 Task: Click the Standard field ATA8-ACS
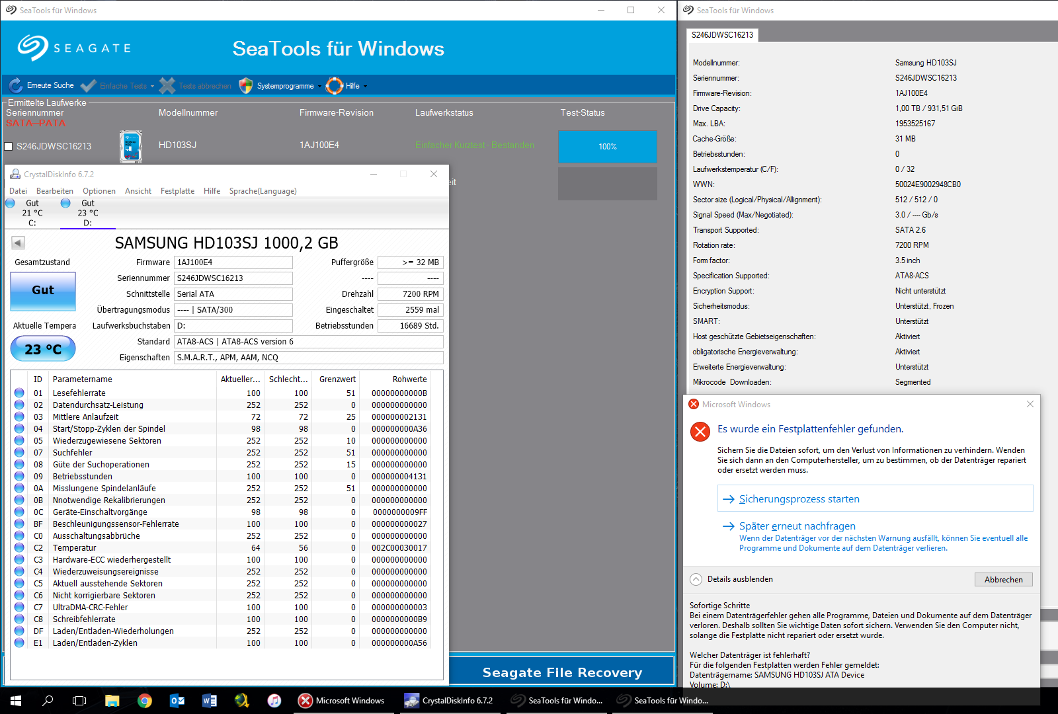(308, 342)
